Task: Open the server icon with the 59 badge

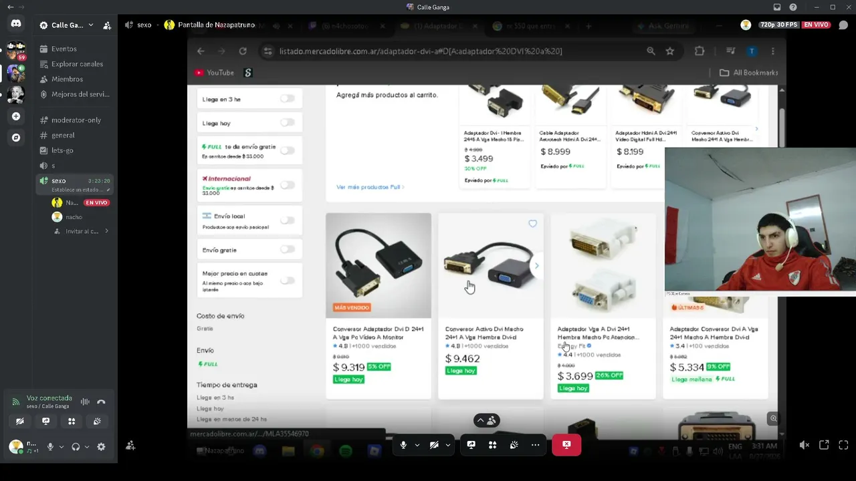Action: coord(16,51)
